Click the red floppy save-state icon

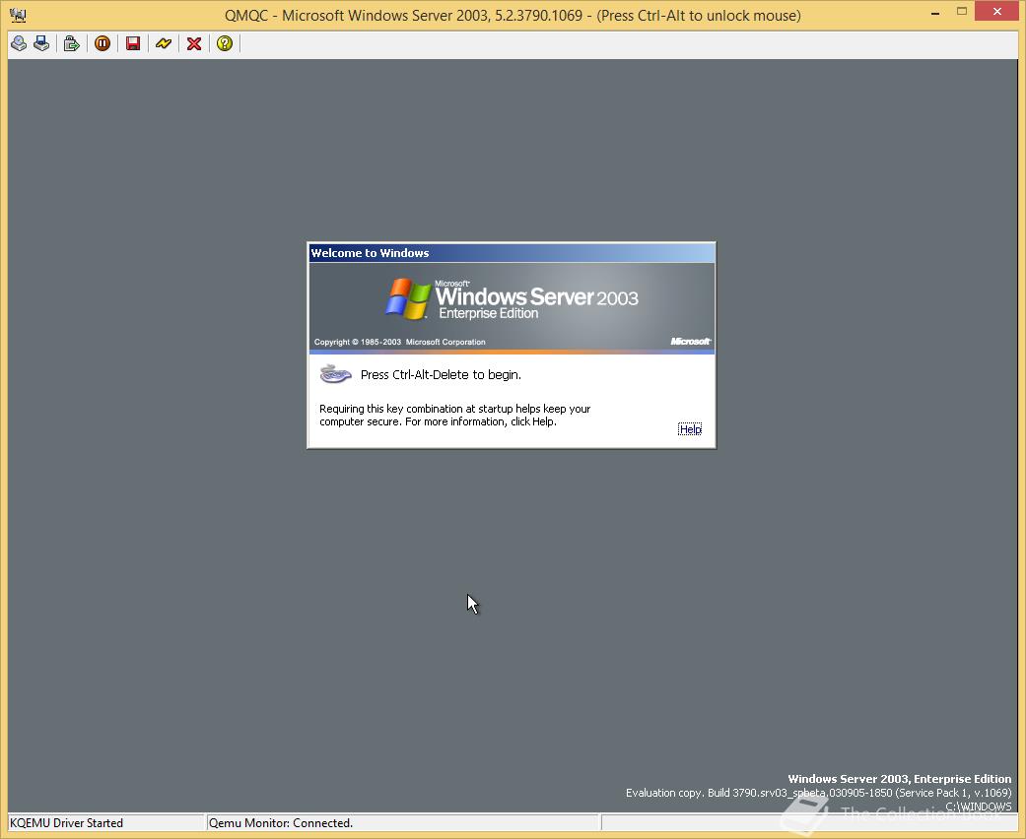(x=133, y=43)
